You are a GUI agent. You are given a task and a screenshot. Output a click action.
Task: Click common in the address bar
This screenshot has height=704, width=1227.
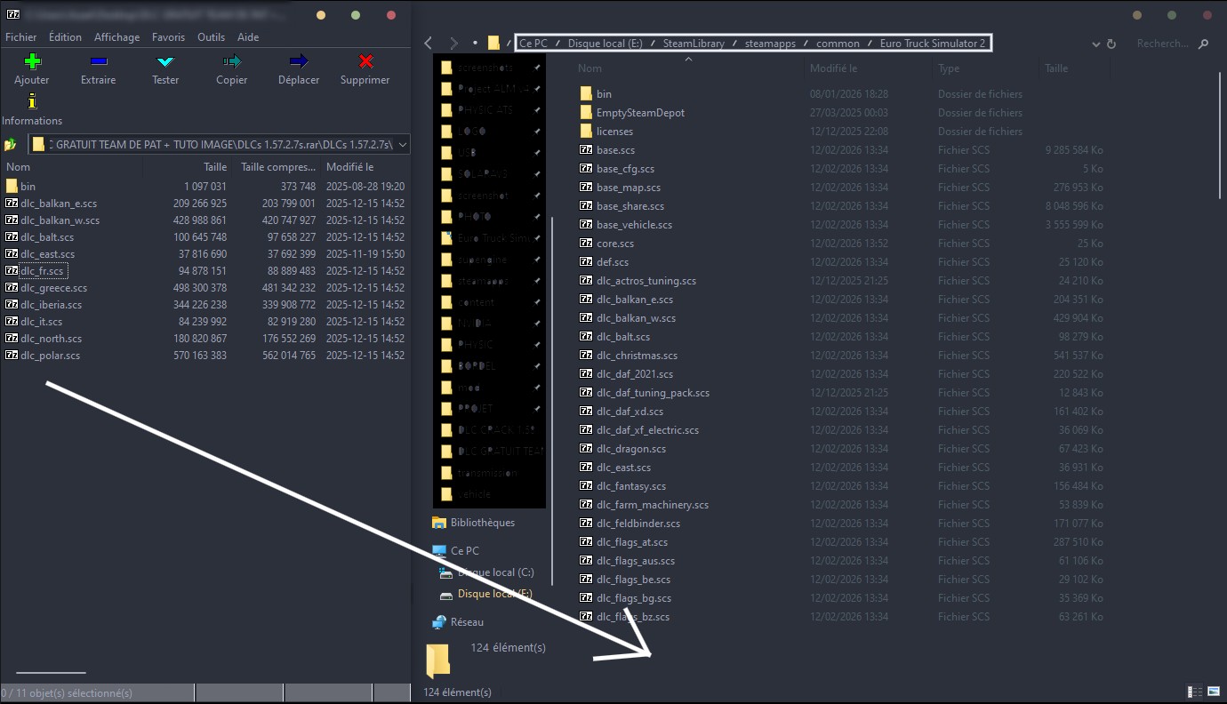pyautogui.click(x=838, y=43)
